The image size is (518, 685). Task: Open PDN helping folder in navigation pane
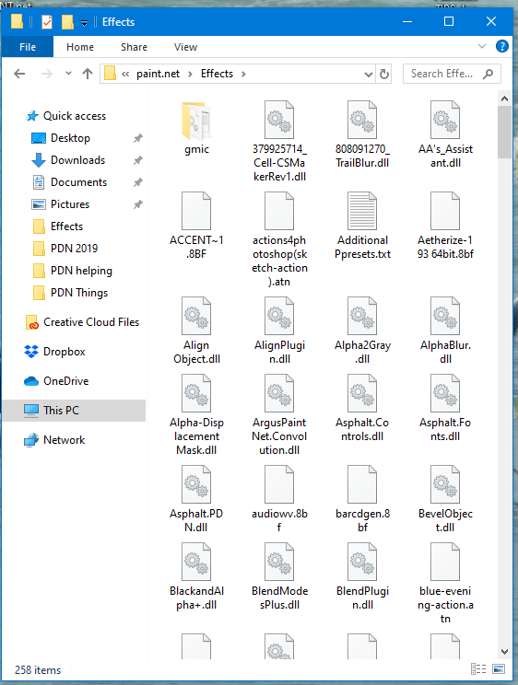(81, 271)
